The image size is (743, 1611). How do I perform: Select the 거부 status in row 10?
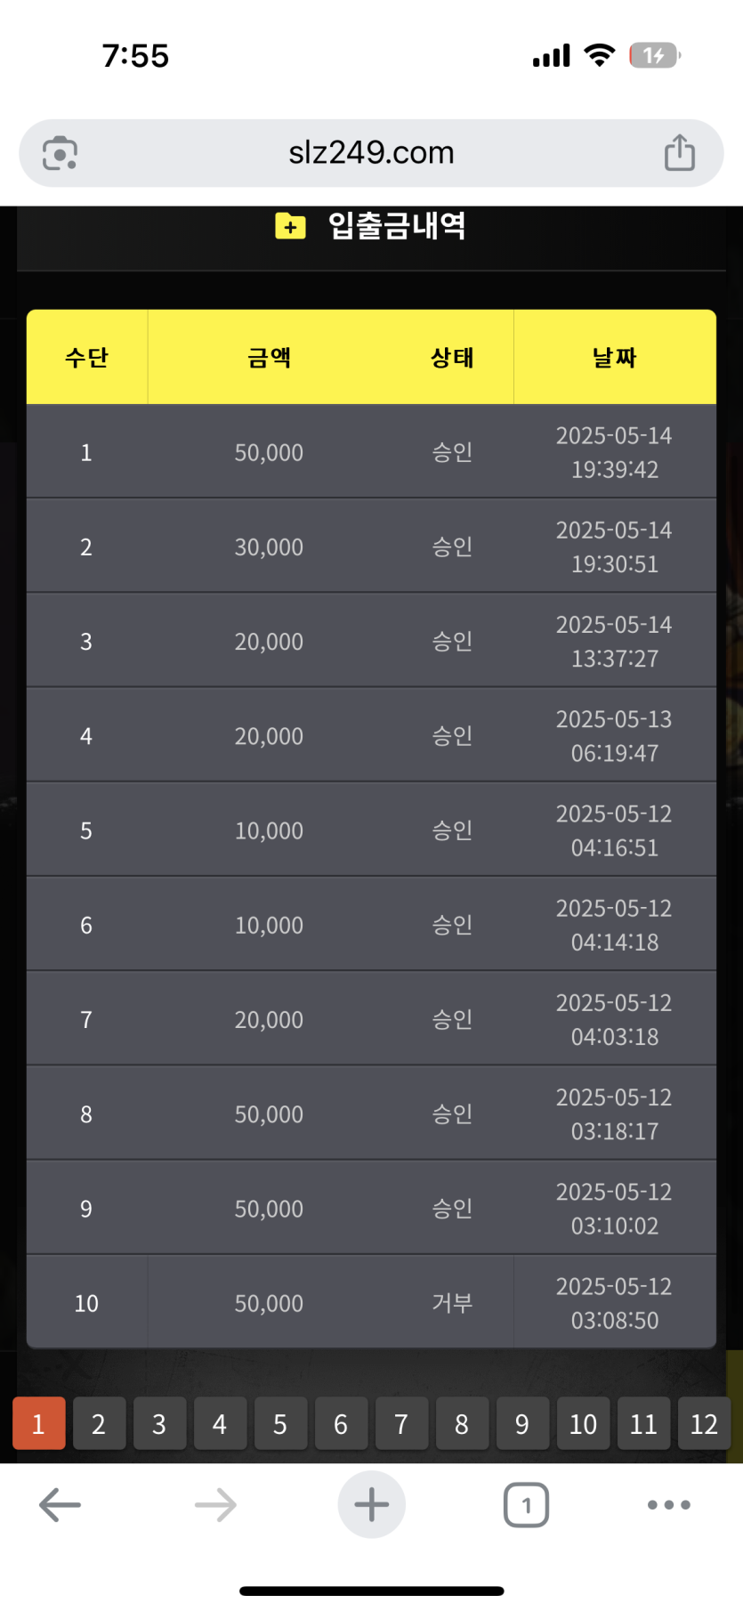point(452,1303)
